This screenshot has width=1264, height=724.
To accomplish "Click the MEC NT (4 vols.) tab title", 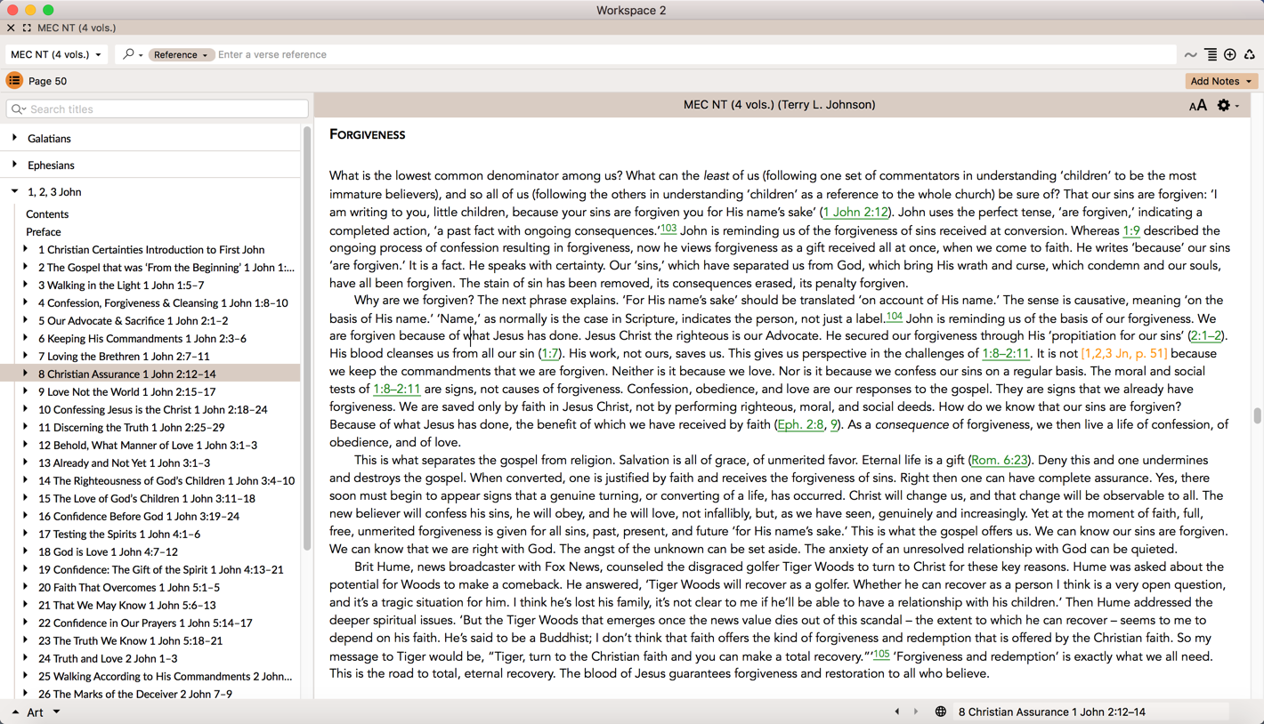I will click(77, 28).
